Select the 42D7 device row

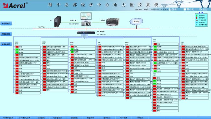[111, 71]
